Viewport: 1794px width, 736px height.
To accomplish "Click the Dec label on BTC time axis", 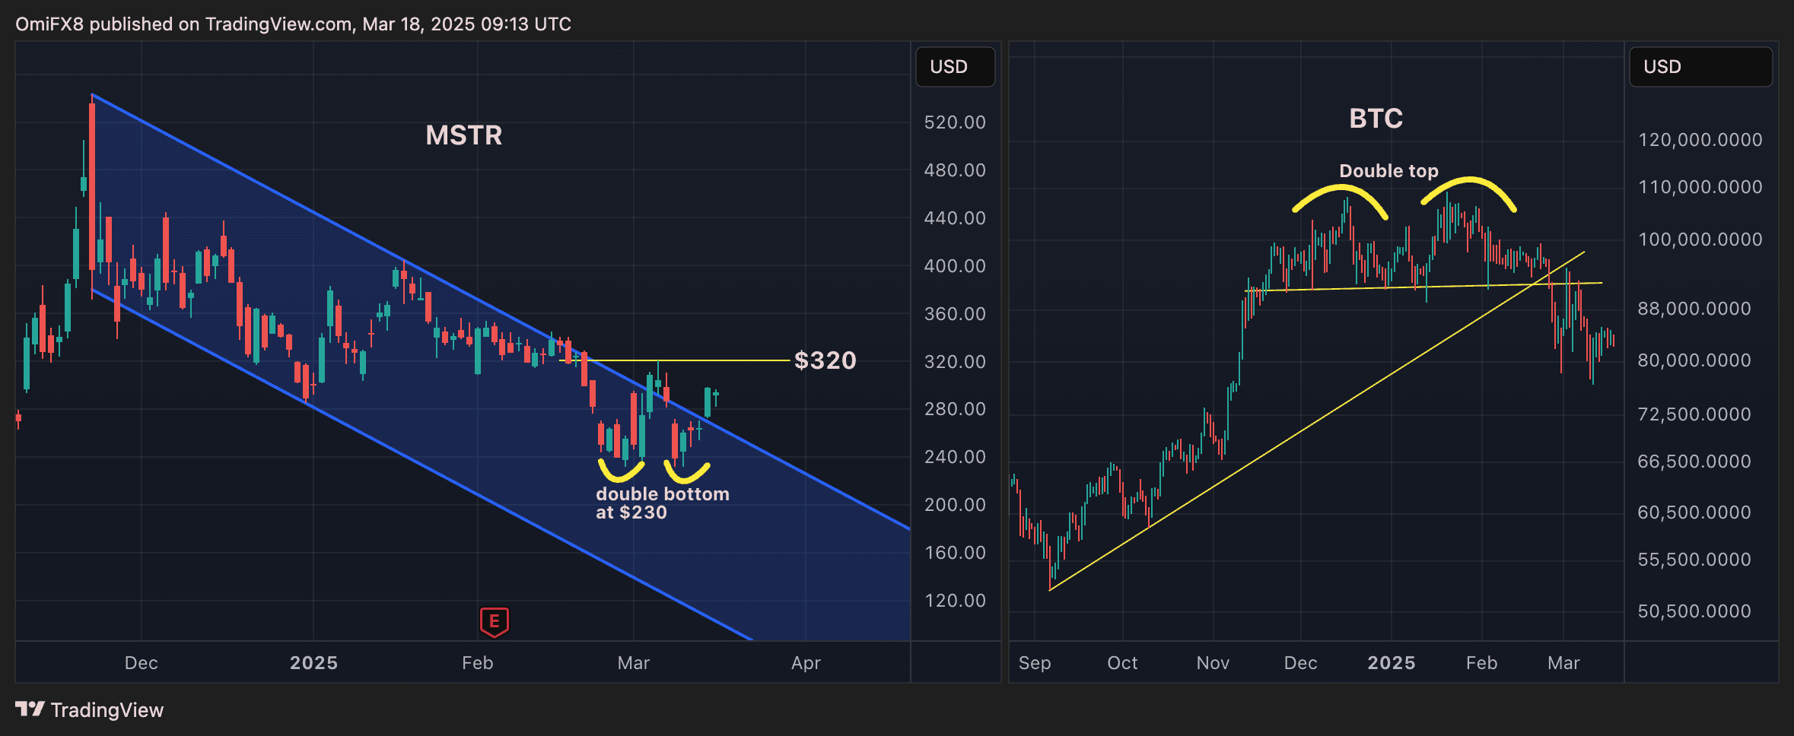I will (1301, 663).
